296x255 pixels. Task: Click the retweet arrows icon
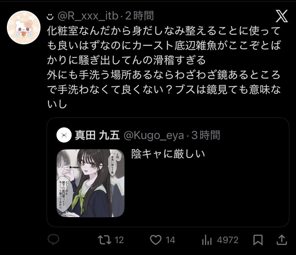tap(104, 240)
